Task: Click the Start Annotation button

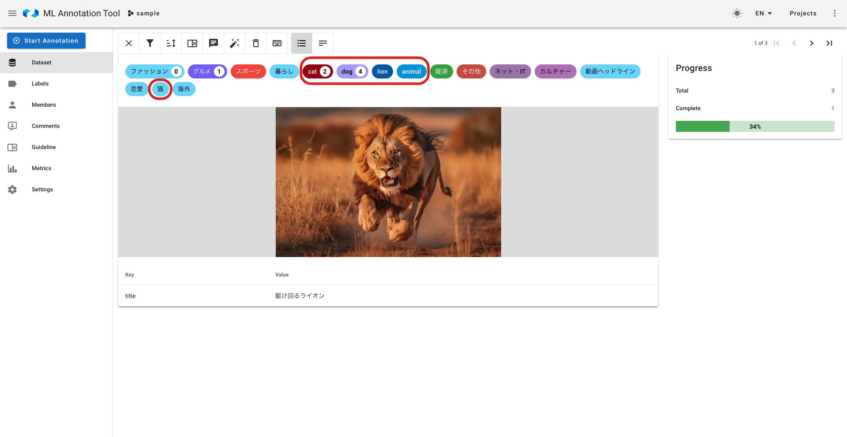Action: tap(46, 41)
